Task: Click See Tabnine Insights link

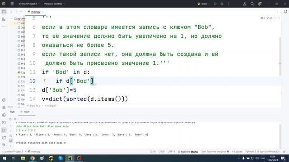Action: (x=215, y=152)
